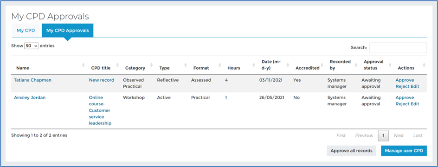Click Approve all records button
Viewport: 438px width, 167px height.
point(351,151)
